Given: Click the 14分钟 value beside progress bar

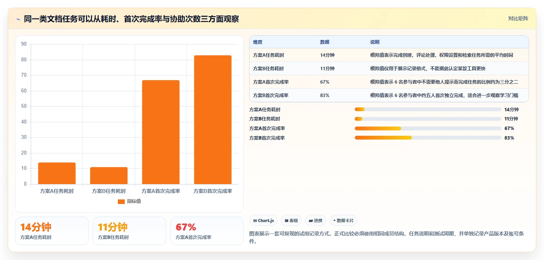Looking at the screenshot, I should click(511, 110).
